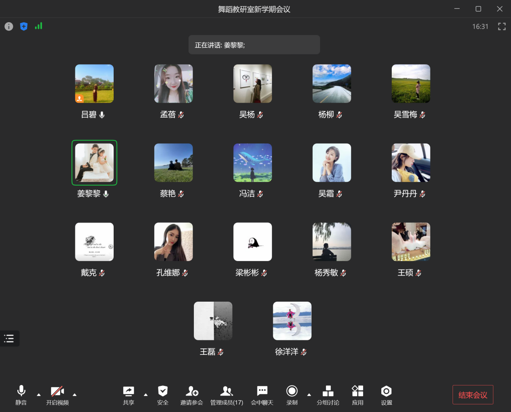Open the 安全 security options
Image resolution: width=511 pixels, height=412 pixels.
pyautogui.click(x=162, y=395)
